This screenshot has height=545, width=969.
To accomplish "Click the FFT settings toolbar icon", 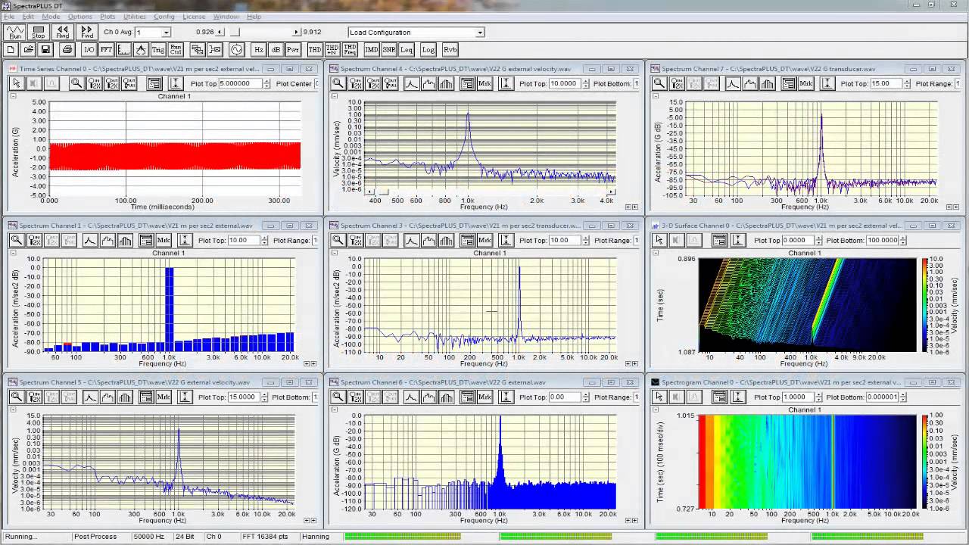I will click(x=107, y=50).
